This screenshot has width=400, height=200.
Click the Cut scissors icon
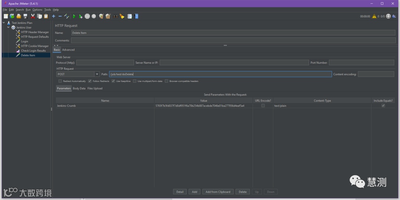33,16
